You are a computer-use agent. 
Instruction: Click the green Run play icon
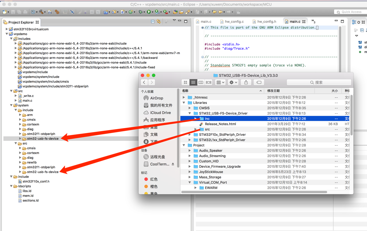[x=149, y=12]
